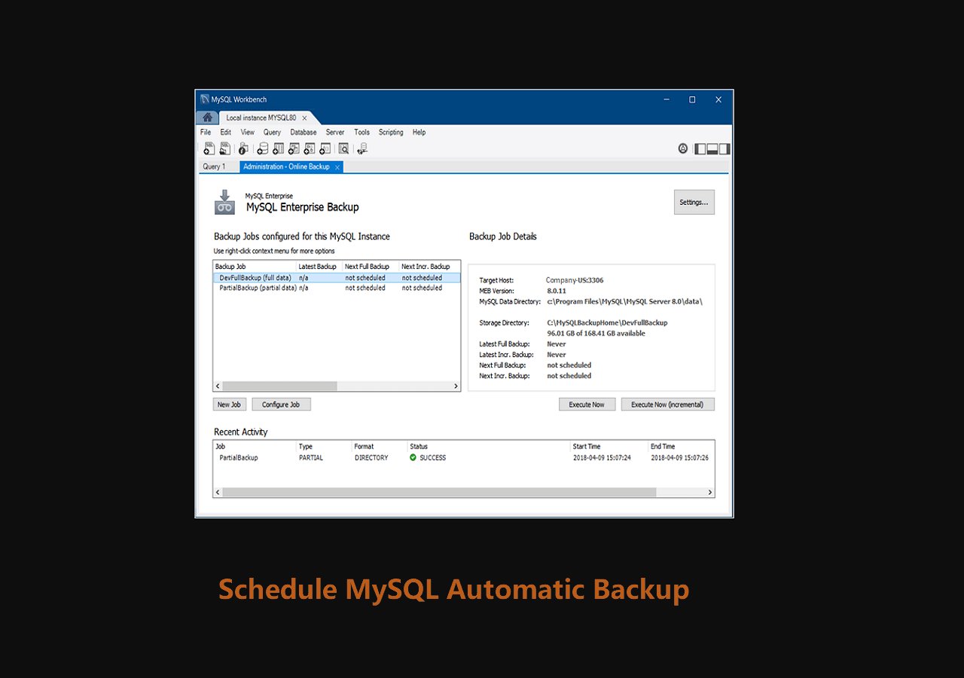Click the Configure Job button

[281, 405]
